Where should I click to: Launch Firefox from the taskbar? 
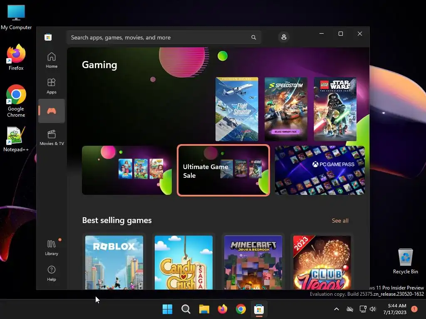click(x=223, y=309)
